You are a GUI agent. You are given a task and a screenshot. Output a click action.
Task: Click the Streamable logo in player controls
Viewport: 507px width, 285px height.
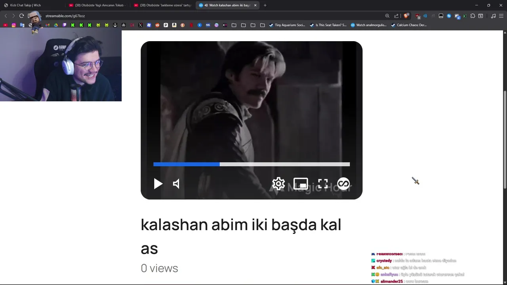click(x=343, y=184)
